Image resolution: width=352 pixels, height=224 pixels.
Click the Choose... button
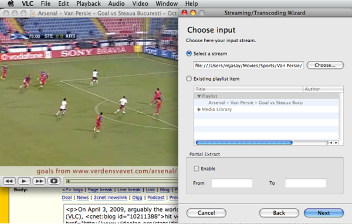click(x=325, y=65)
